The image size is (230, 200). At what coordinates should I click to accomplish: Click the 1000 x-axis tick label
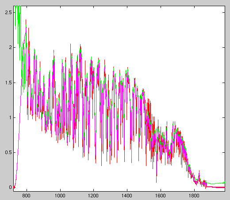tap(60, 196)
